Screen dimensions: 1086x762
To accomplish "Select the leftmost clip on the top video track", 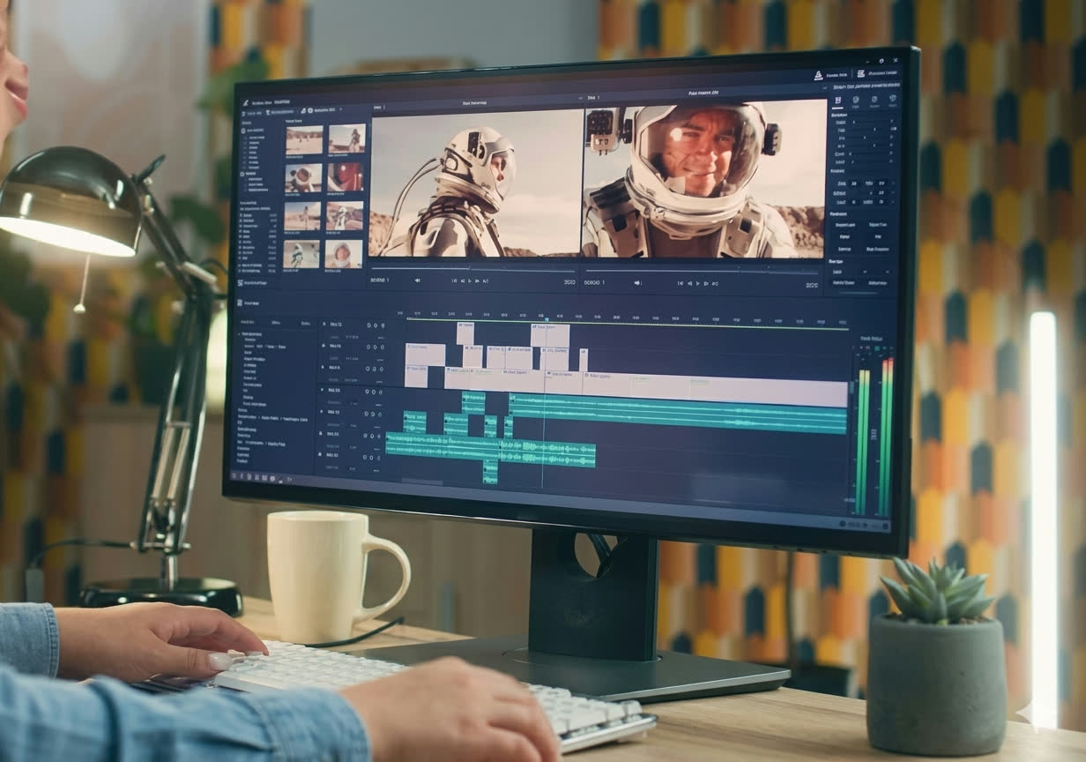I will coord(465,333).
